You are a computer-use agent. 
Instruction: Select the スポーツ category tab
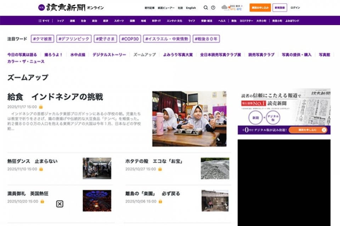[x=118, y=21]
